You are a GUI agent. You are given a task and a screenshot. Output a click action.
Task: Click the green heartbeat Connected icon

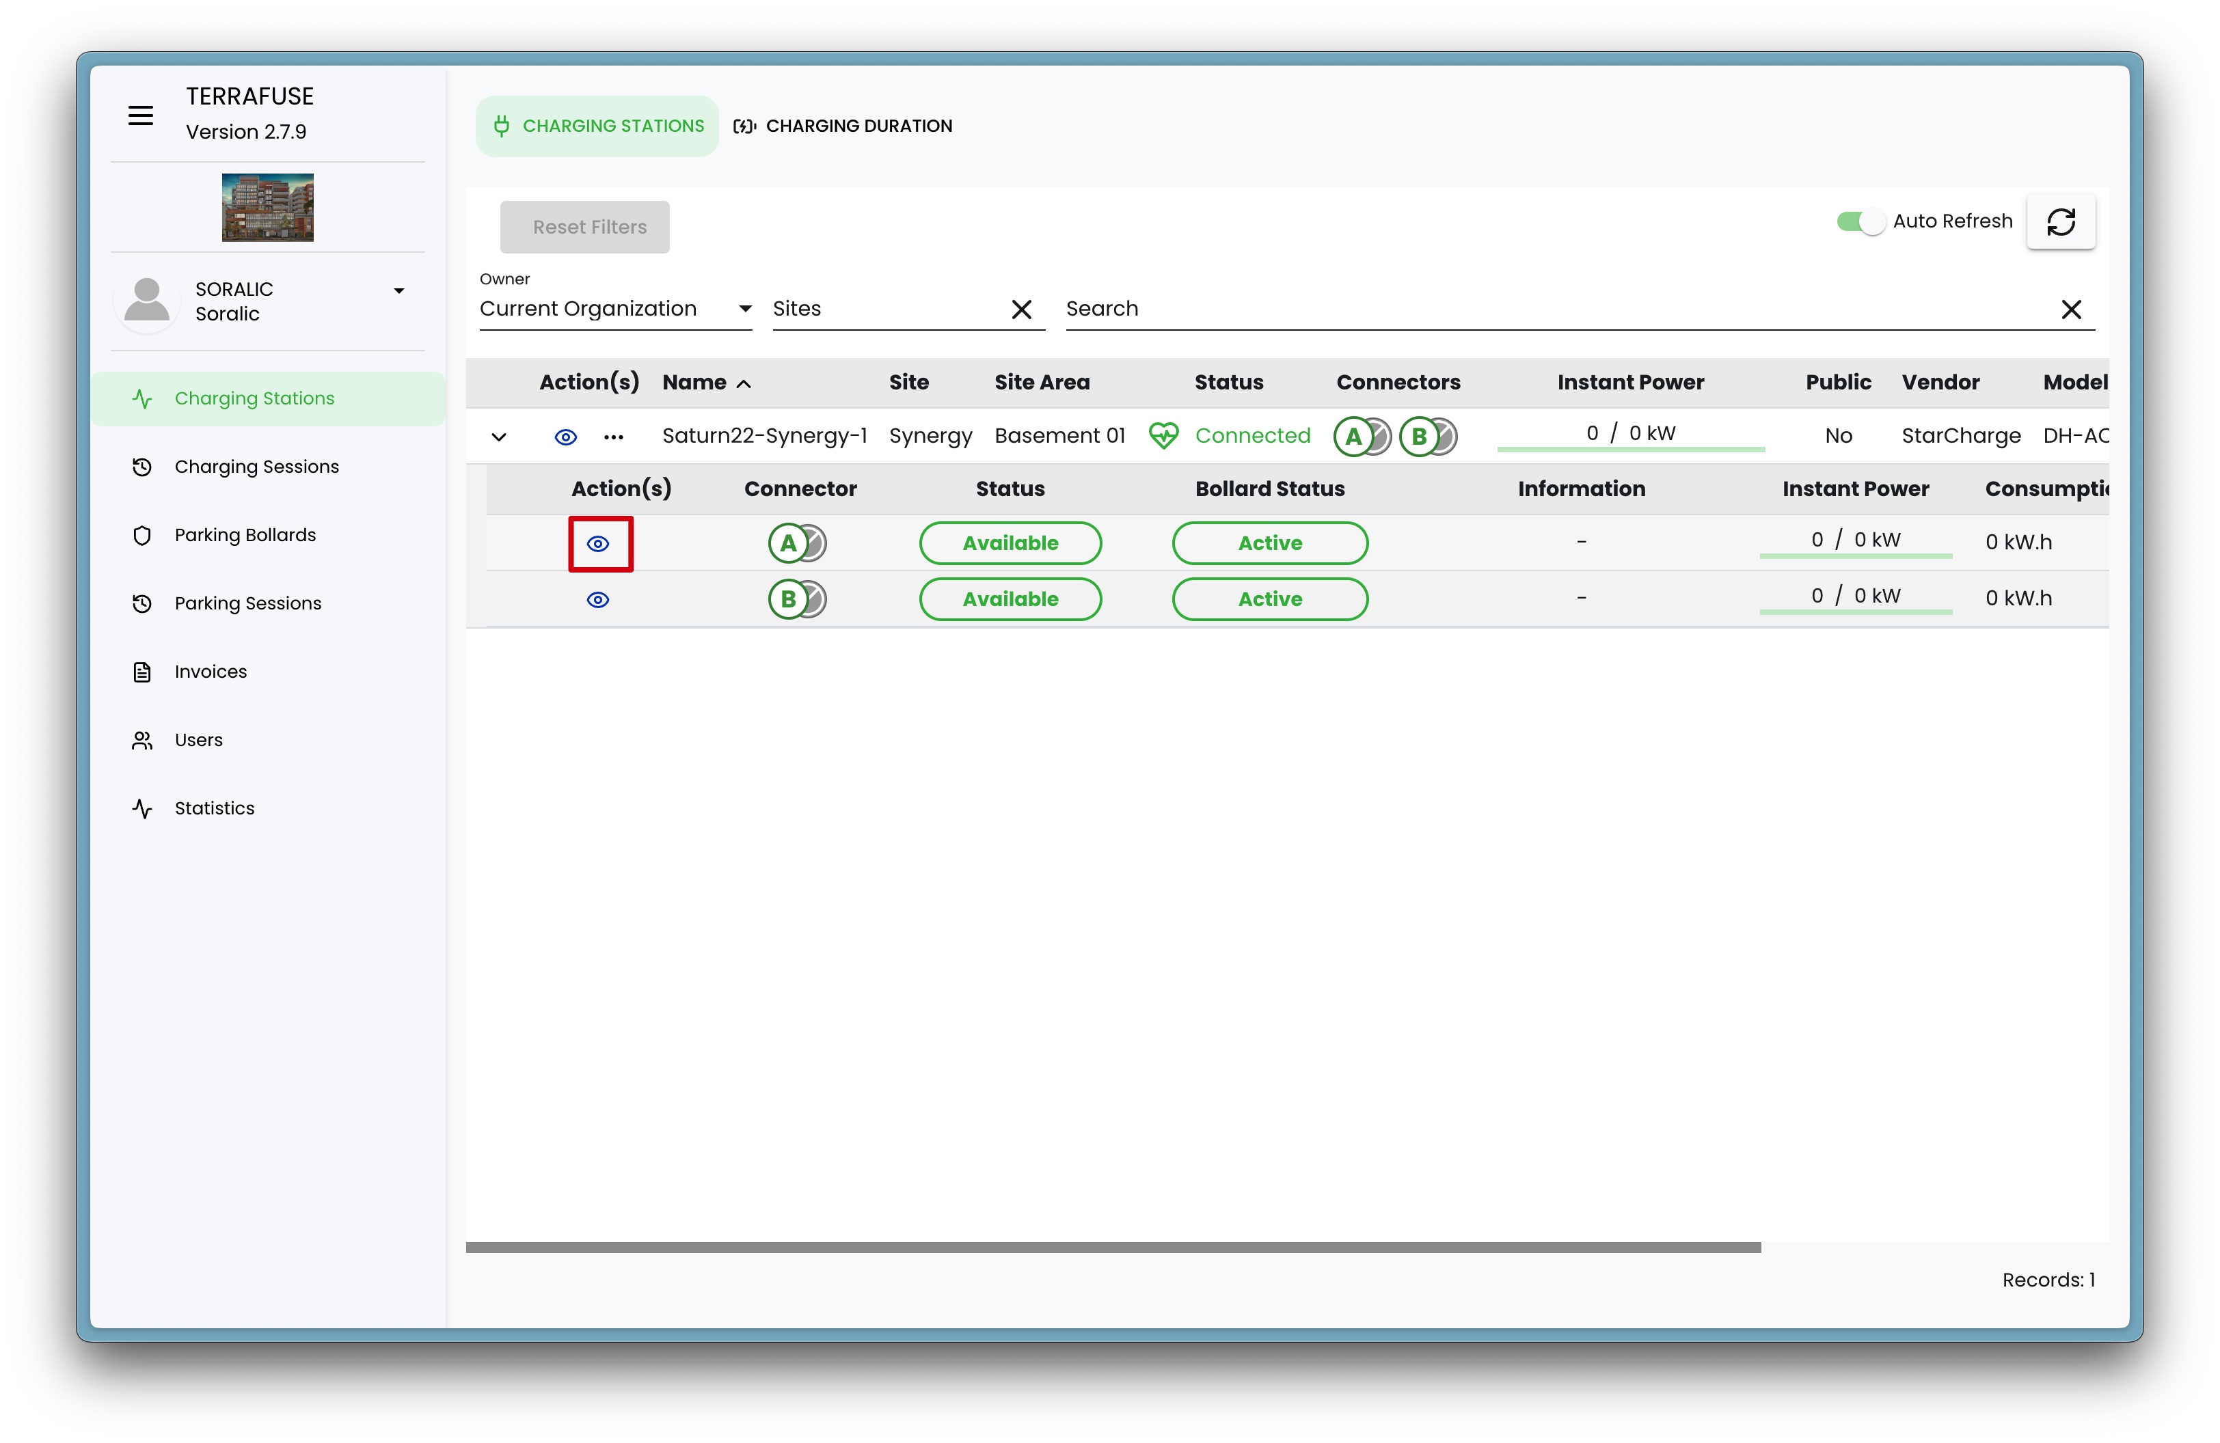[x=1163, y=435]
